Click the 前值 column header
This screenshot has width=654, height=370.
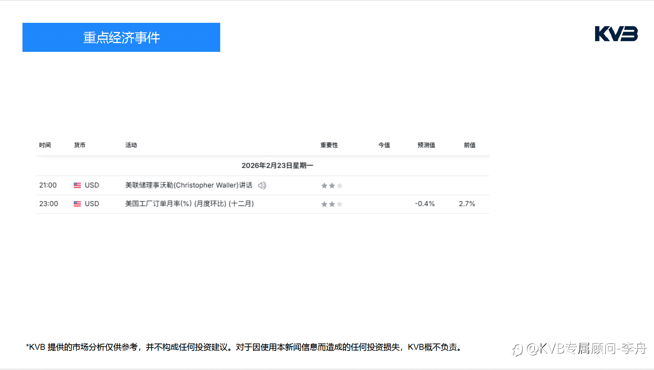[470, 145]
